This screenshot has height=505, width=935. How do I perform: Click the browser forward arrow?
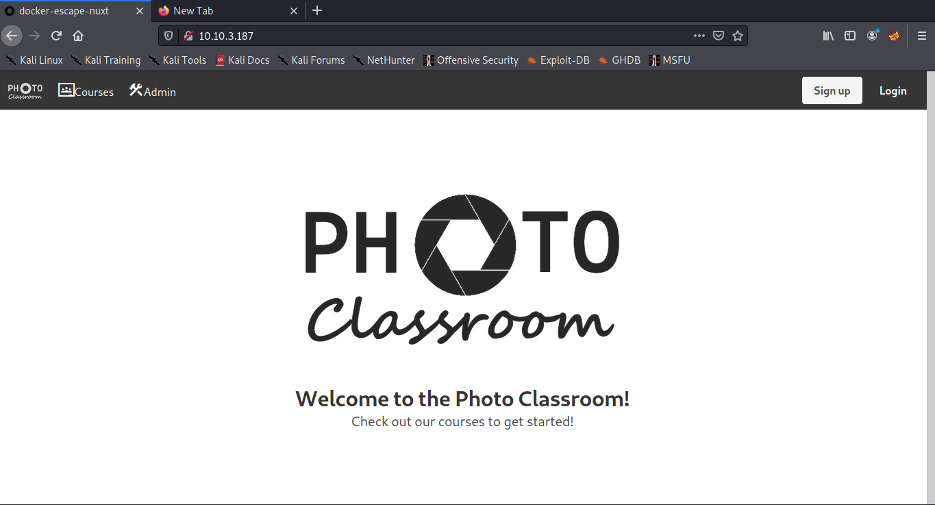point(34,36)
